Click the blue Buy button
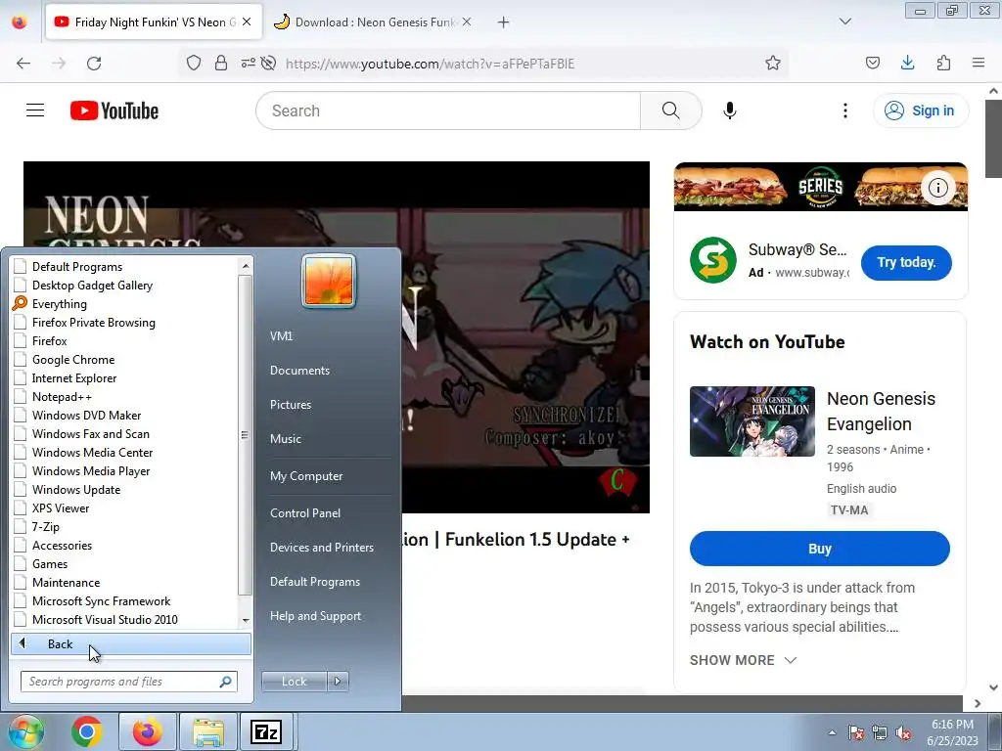 click(x=820, y=549)
